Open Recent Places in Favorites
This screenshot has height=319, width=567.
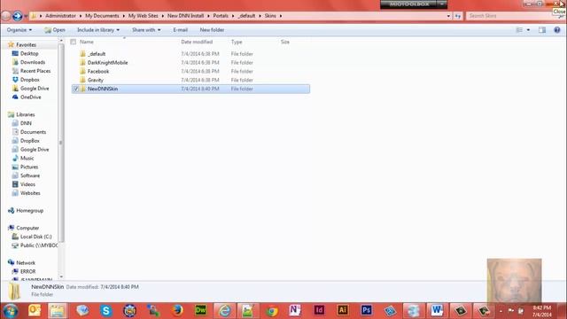[x=32, y=71]
